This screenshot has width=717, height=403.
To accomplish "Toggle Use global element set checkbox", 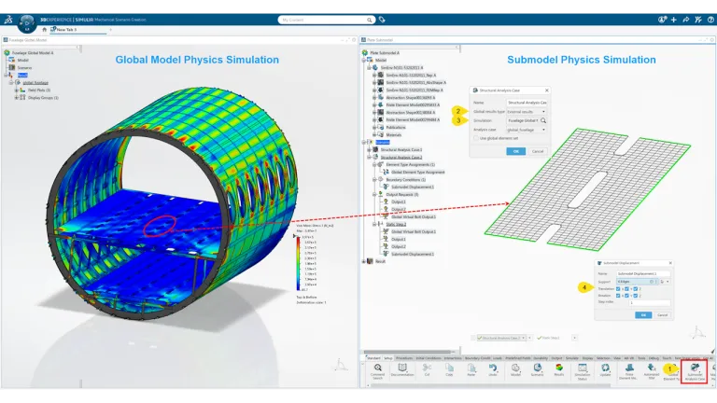I will click(475, 138).
